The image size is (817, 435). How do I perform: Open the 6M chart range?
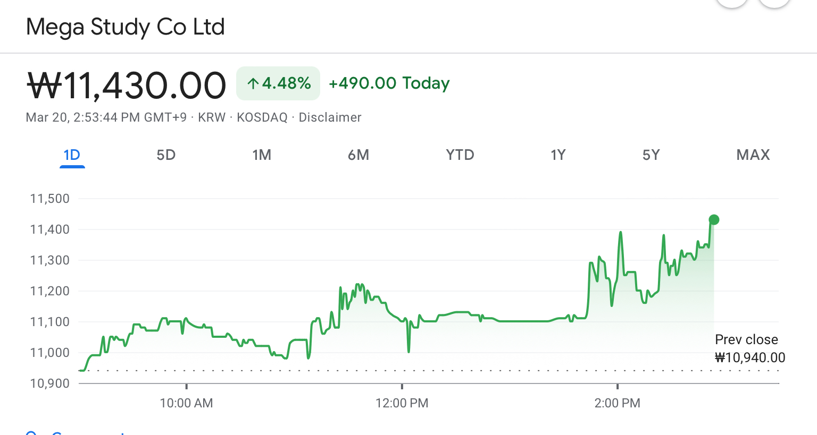[359, 155]
